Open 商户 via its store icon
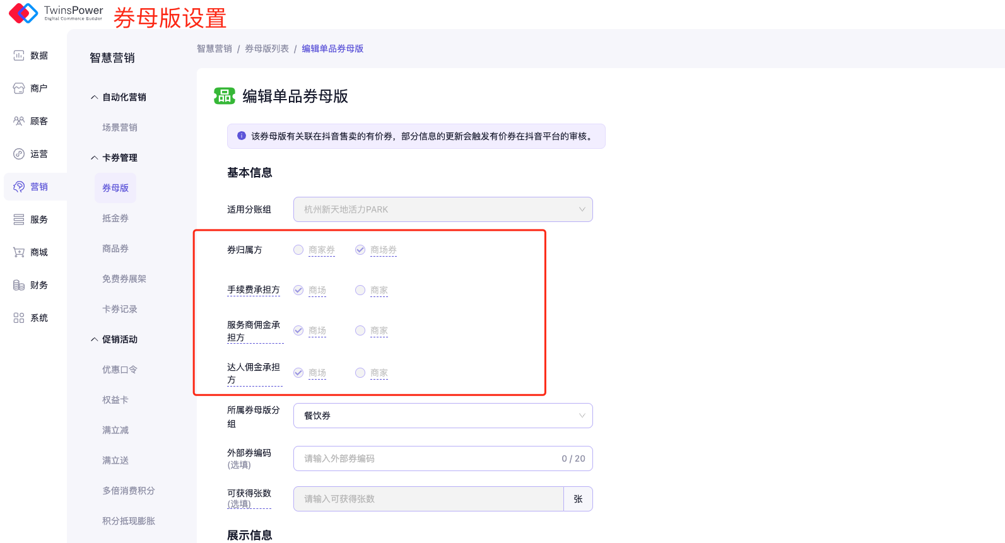 19,88
